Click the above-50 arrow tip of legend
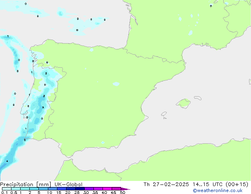Screen dimensions: 251x194 point(125,189)
